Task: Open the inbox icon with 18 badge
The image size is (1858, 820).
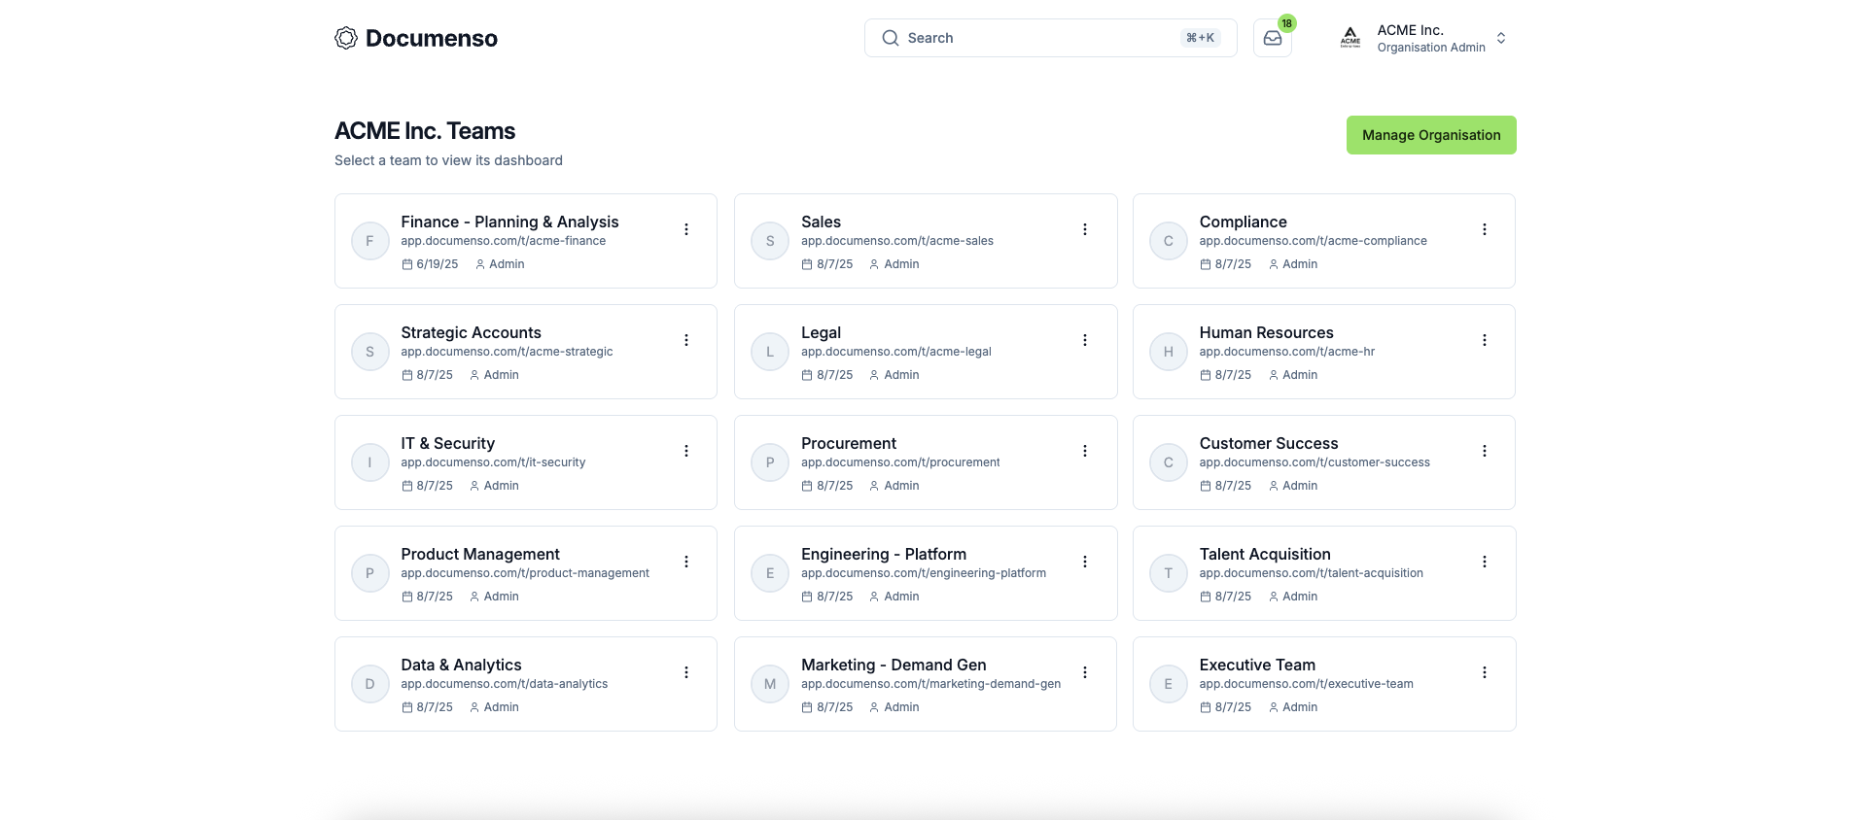Action: point(1272,39)
